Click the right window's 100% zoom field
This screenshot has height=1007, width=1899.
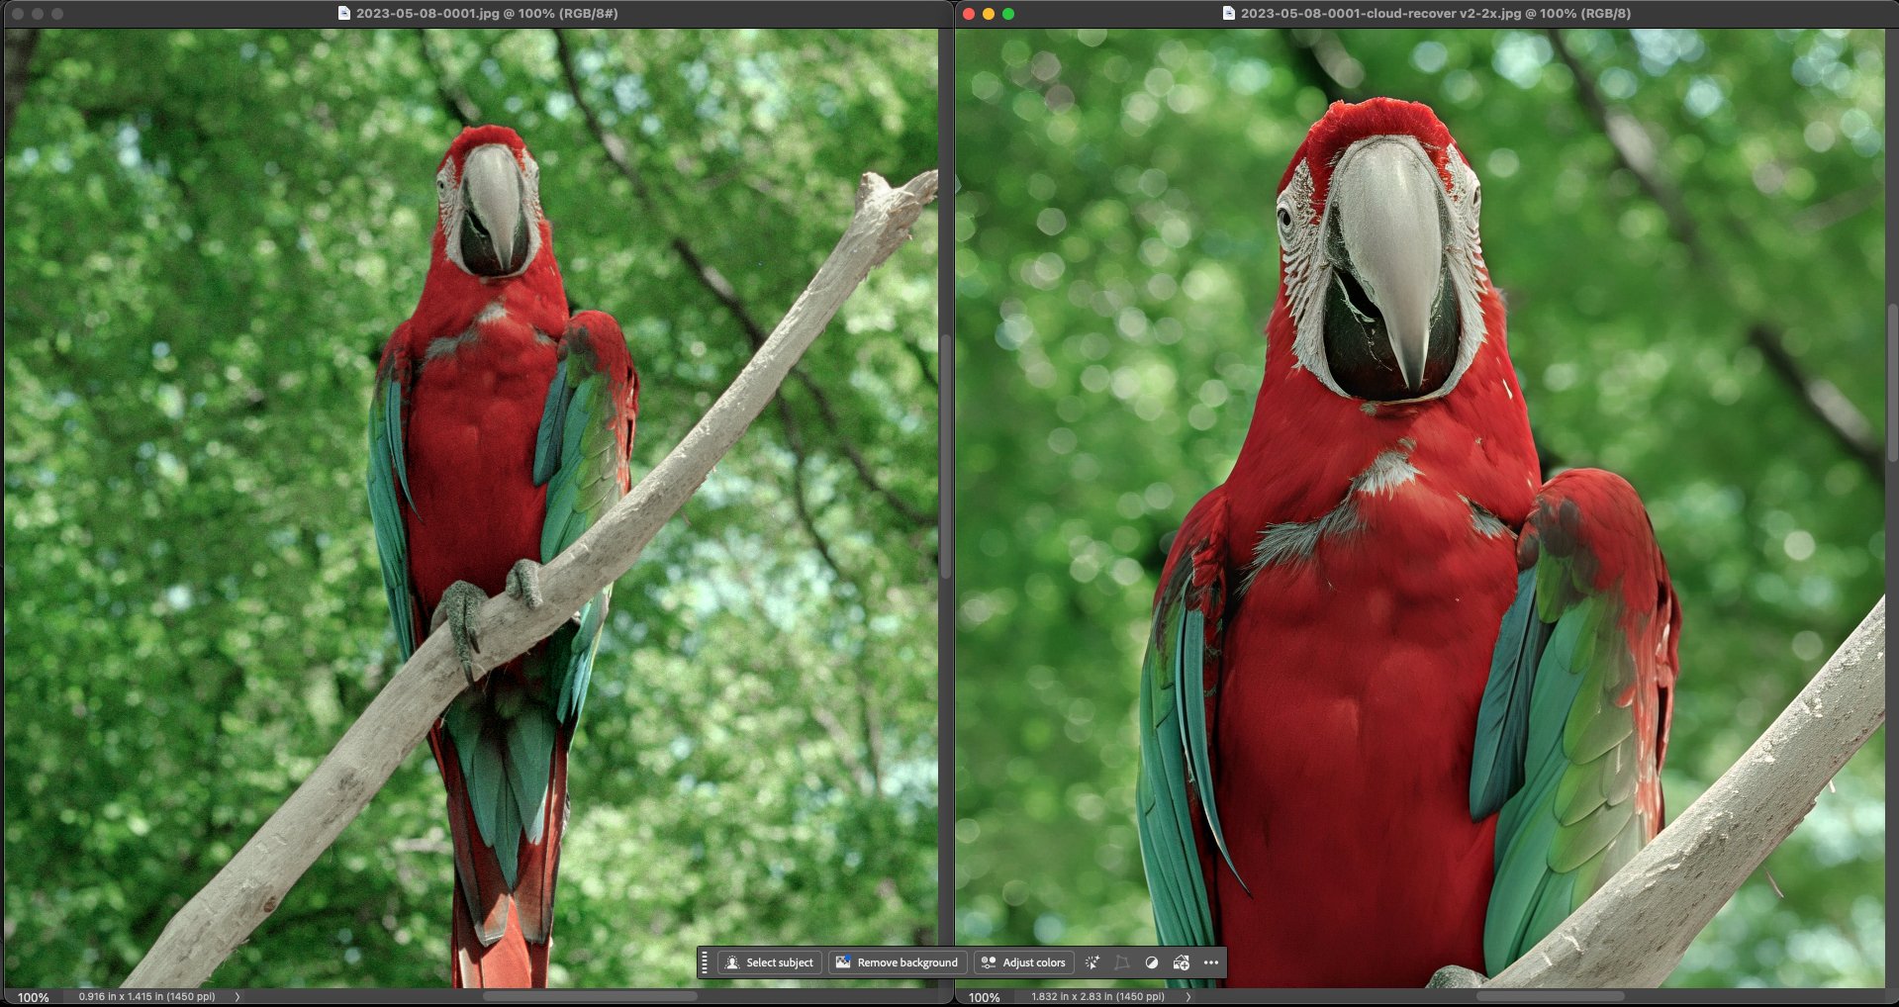click(984, 997)
